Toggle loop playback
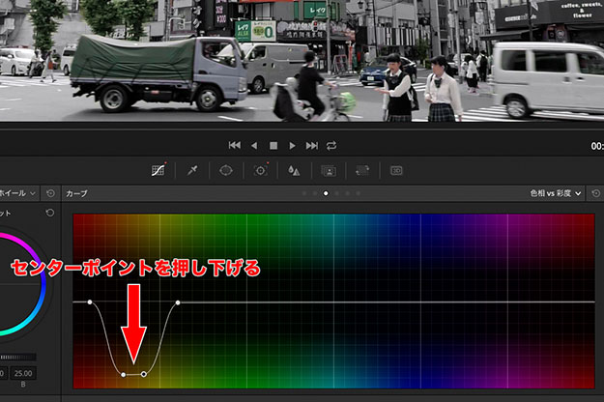Image resolution: width=604 pixels, height=402 pixels. (332, 145)
